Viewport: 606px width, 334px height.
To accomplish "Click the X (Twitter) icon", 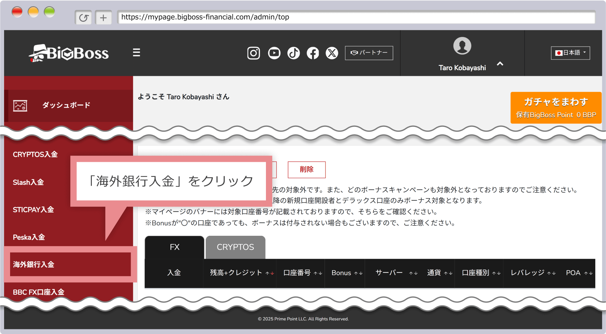I will coord(332,53).
